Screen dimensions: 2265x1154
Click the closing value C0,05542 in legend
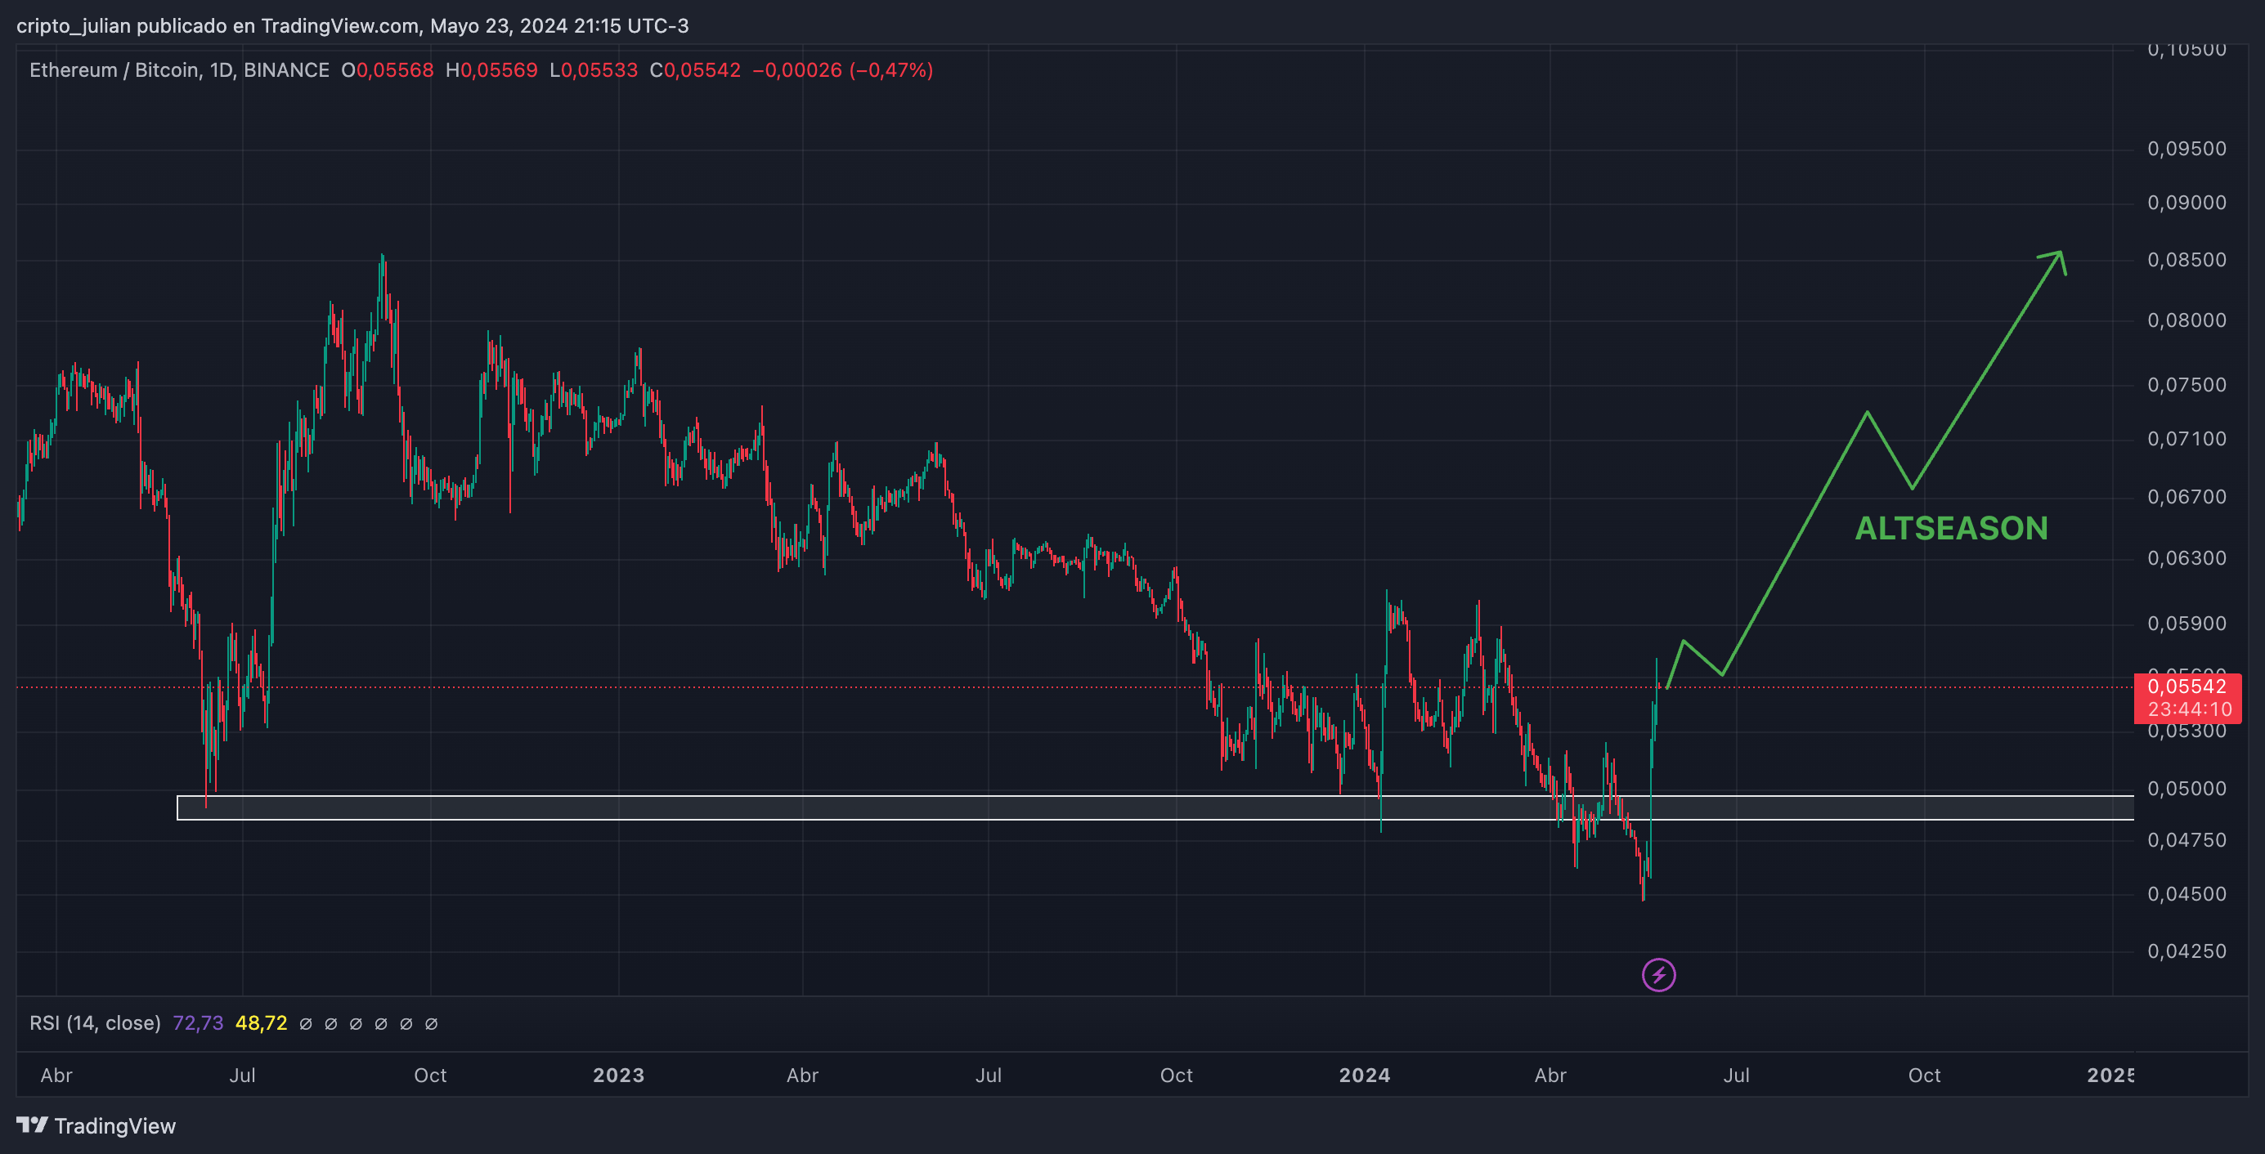click(694, 70)
